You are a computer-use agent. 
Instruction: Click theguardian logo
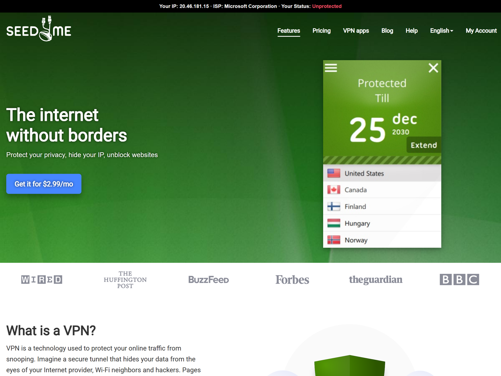point(376,279)
